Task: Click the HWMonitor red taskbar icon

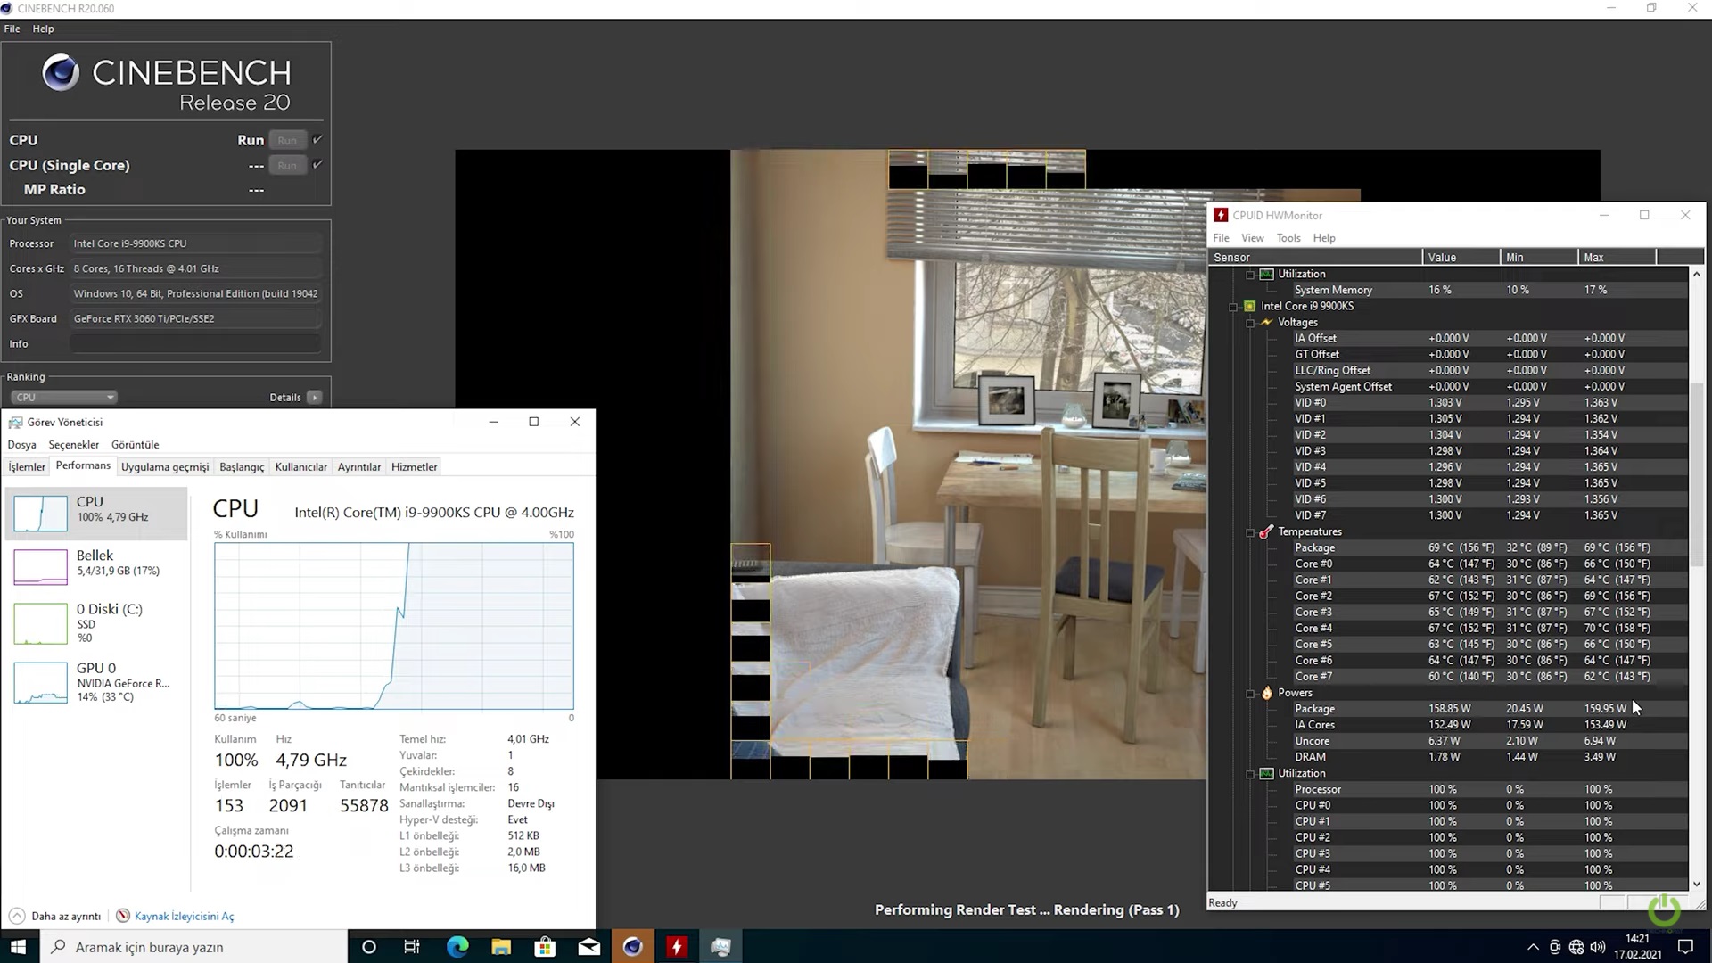Action: [677, 947]
